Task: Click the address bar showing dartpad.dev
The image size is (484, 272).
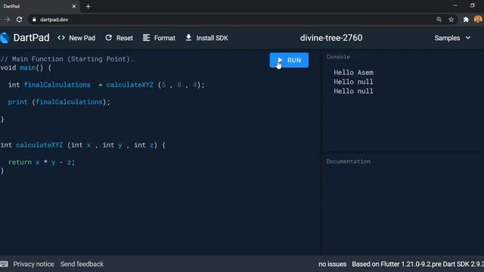Action: (231, 20)
